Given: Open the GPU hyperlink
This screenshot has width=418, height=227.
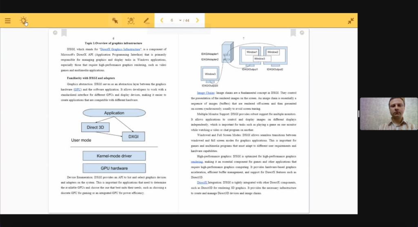Looking at the screenshot, I should [x=77, y=89].
